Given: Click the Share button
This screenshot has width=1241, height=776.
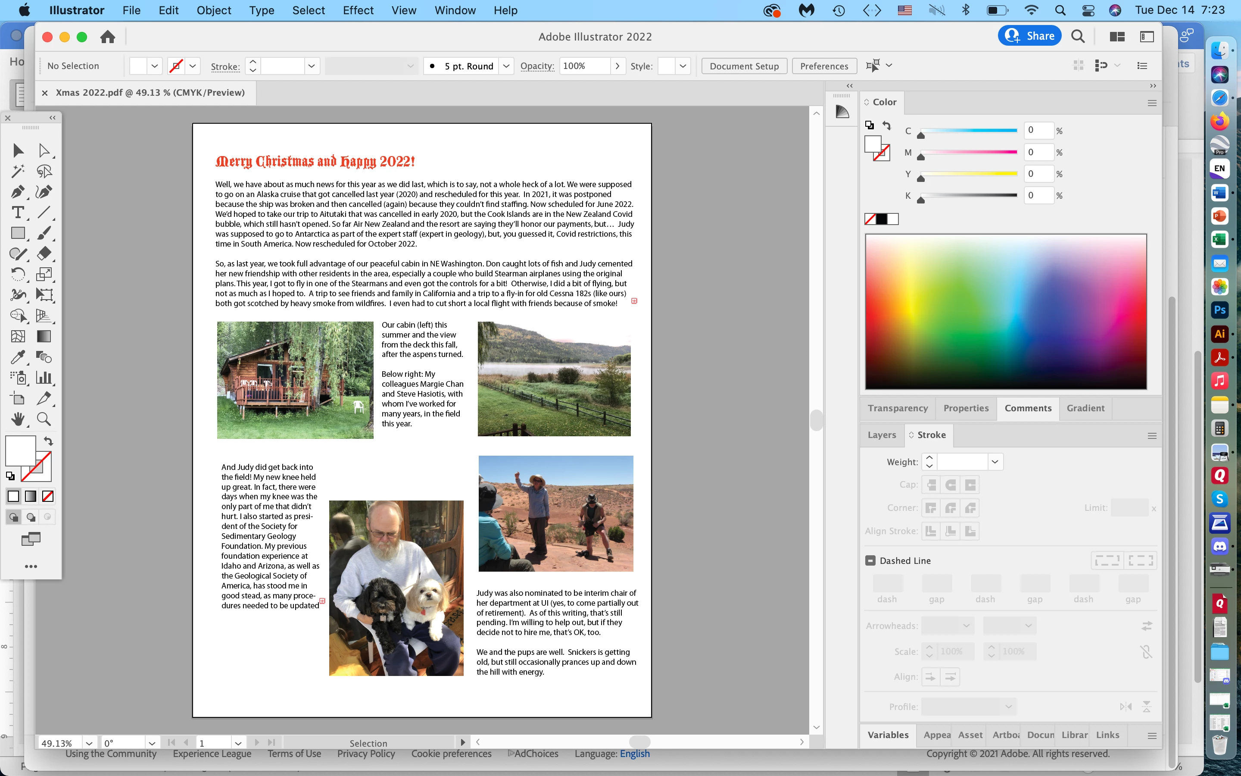Looking at the screenshot, I should [x=1030, y=36].
